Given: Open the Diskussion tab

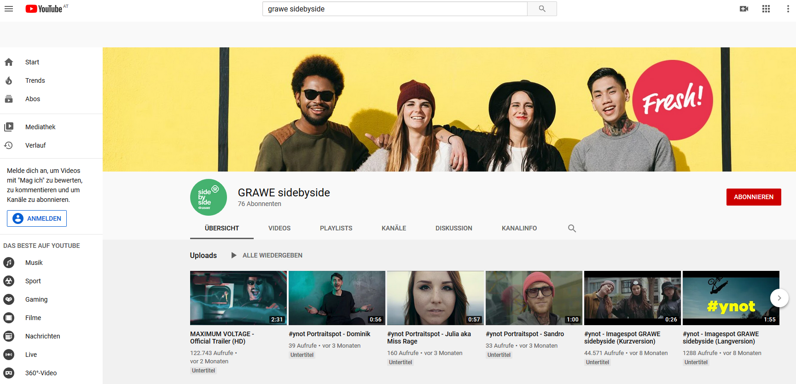Looking at the screenshot, I should (x=454, y=228).
